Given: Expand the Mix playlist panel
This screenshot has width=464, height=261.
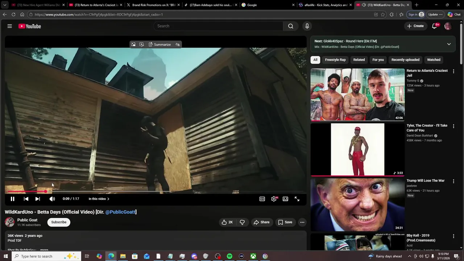Looking at the screenshot, I should coord(449,44).
